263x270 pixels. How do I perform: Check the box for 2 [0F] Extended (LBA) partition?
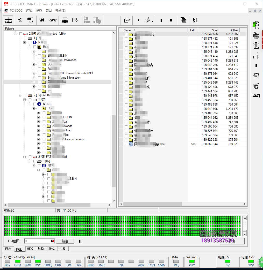(x=21, y=34)
